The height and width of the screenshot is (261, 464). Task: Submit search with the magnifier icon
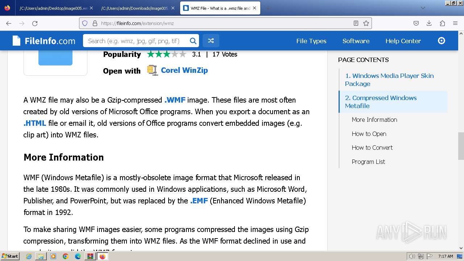193,41
